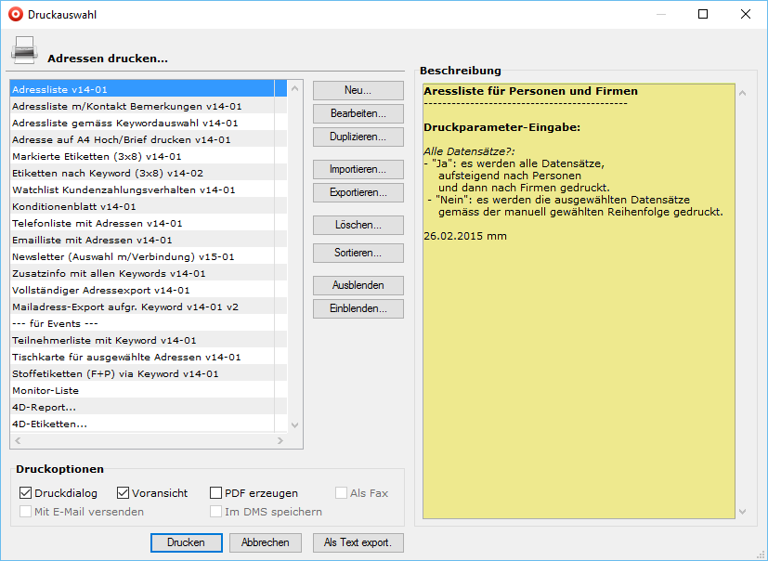The image size is (768, 561).
Task: Create a new report with Neu...
Action: click(x=358, y=90)
